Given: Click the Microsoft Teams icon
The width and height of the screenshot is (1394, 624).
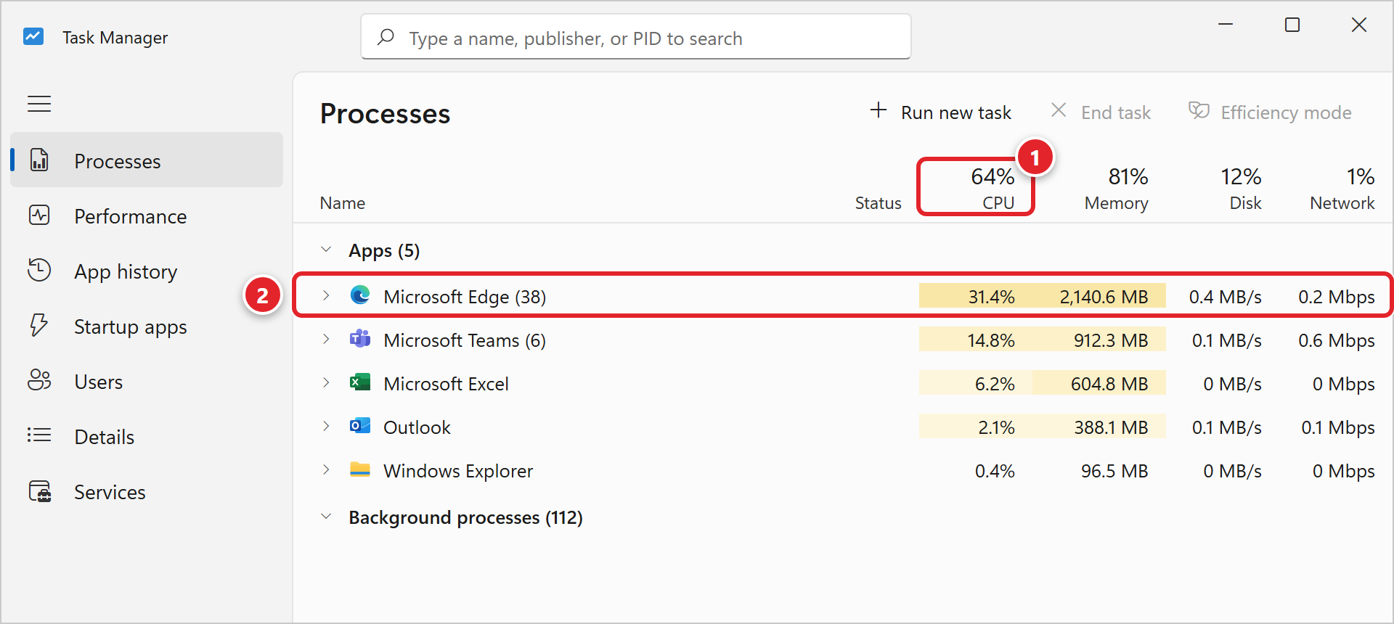Looking at the screenshot, I should [360, 339].
